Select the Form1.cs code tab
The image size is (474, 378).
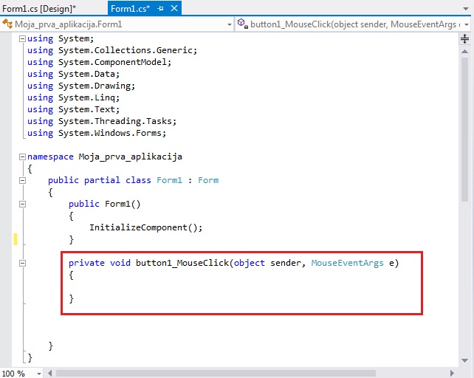tap(130, 8)
